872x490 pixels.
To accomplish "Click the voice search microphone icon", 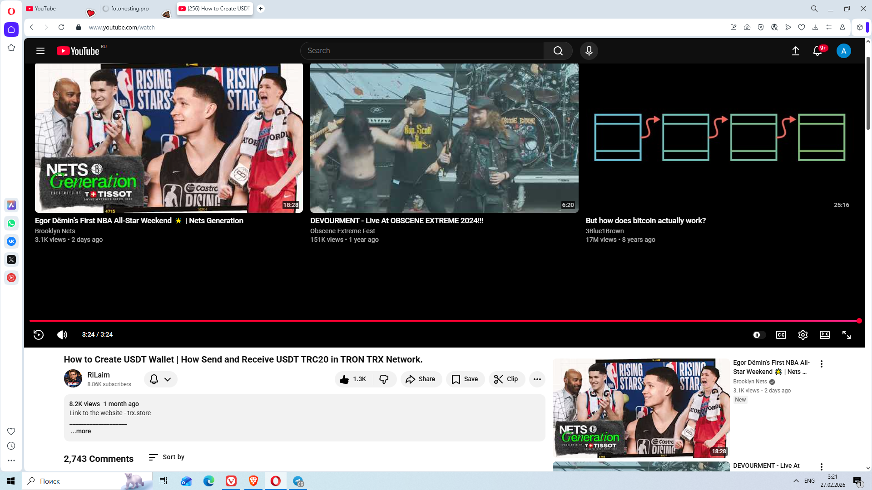I will pyautogui.click(x=589, y=51).
